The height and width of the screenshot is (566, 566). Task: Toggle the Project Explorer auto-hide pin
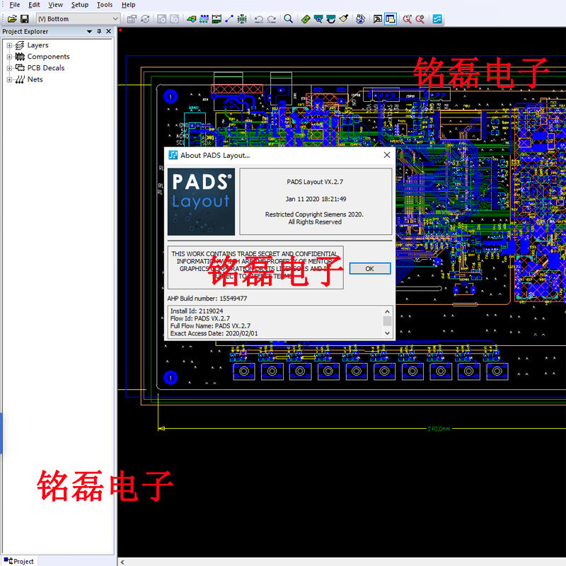coord(99,31)
